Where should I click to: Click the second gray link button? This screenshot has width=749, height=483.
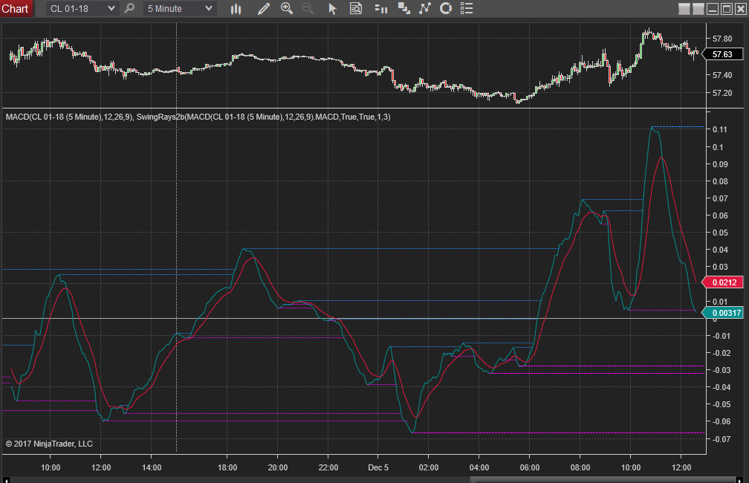tap(697, 9)
